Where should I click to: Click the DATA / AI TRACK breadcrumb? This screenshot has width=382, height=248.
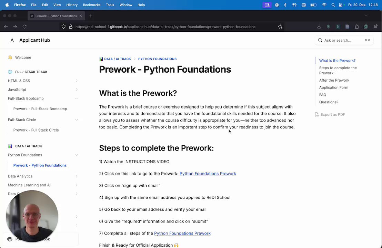tap(115, 59)
